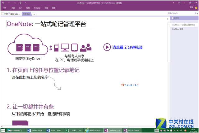This screenshot has width=199, height=133.
Task: Click the page vertical scrollbar up arrow
Action: [x=169, y=23]
